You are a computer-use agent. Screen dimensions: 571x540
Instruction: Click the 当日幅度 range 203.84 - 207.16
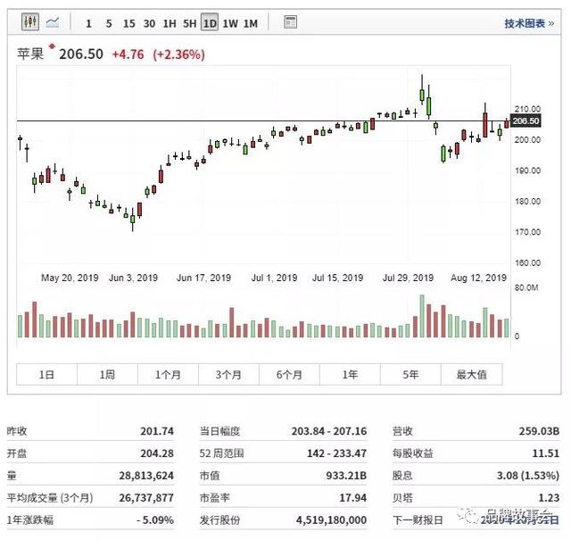(x=329, y=431)
